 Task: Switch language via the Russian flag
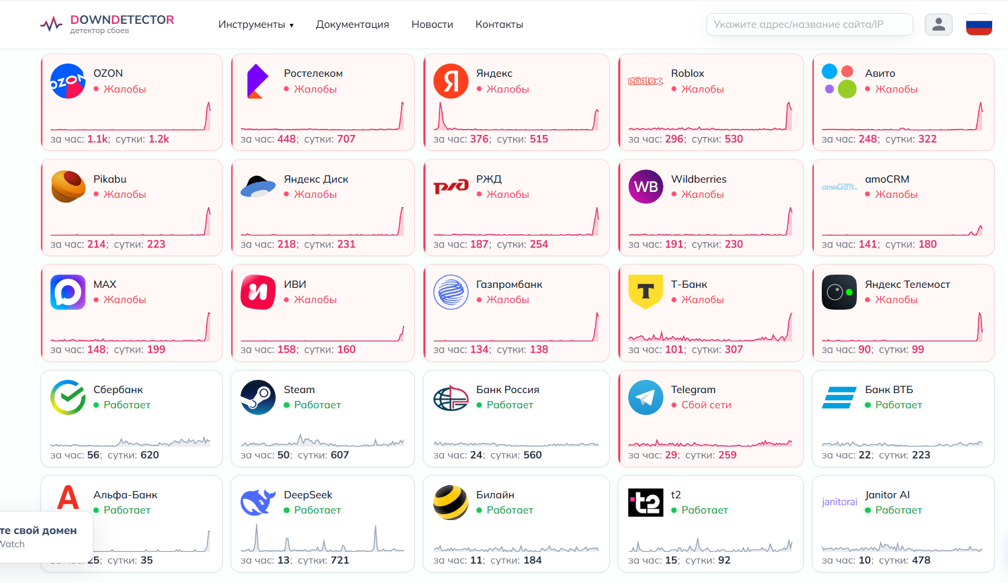(979, 24)
